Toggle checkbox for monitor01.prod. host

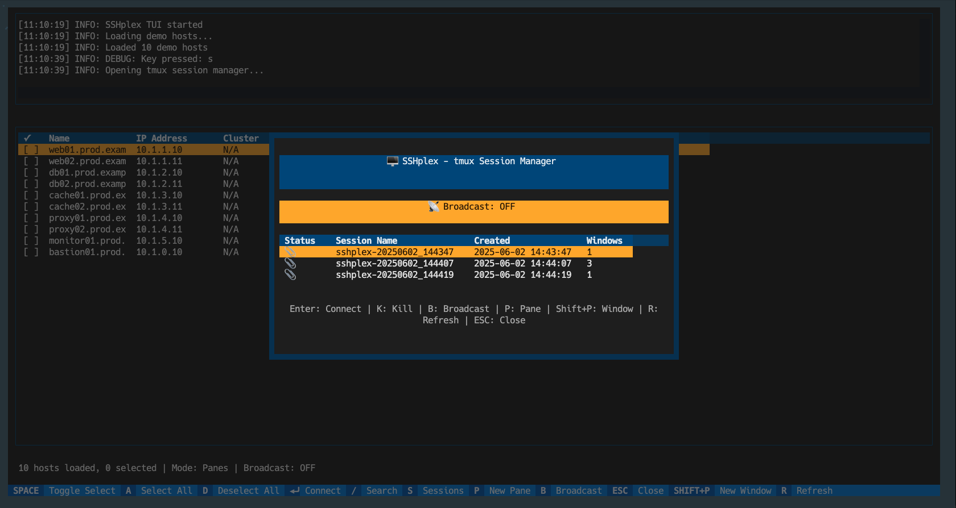pos(31,241)
